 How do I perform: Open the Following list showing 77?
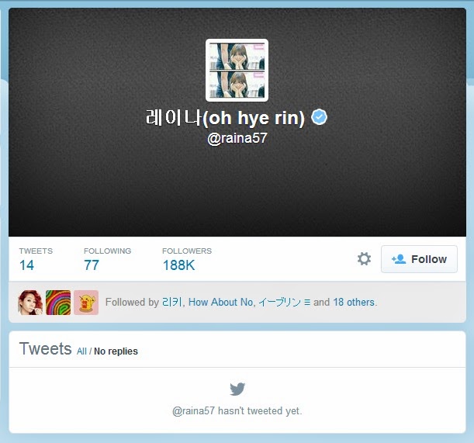(107, 259)
